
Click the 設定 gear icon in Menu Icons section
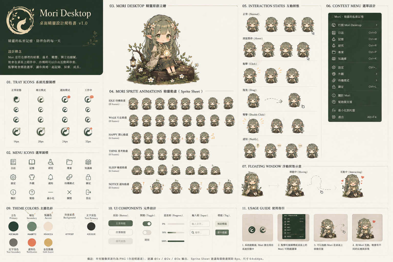[x=13, y=177]
